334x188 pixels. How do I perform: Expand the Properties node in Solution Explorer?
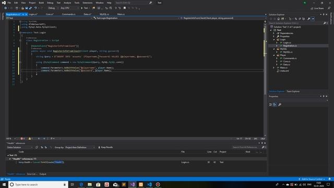tap(274, 37)
